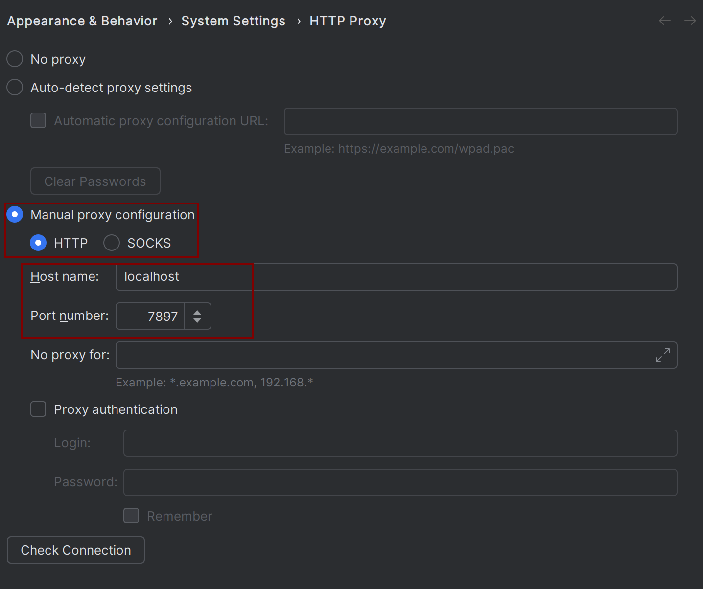This screenshot has height=589, width=703.
Task: Focus the Port number field
Action: point(150,316)
